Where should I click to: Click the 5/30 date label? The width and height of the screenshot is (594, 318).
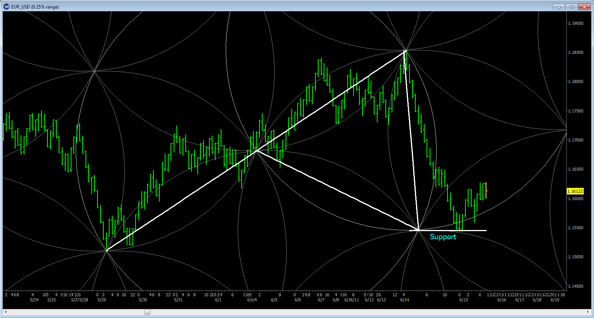tap(143, 300)
